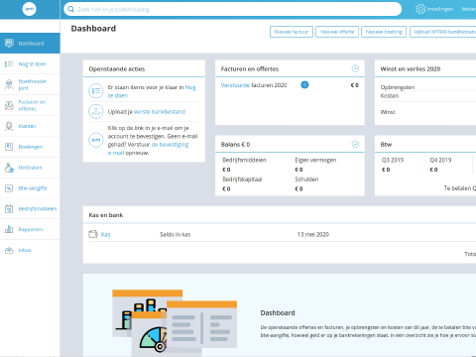Click the upload icon in Openstaande acties
The width and height of the screenshot is (476, 357).
click(96, 111)
